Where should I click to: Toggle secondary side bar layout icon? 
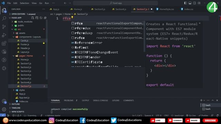(x=194, y=3)
